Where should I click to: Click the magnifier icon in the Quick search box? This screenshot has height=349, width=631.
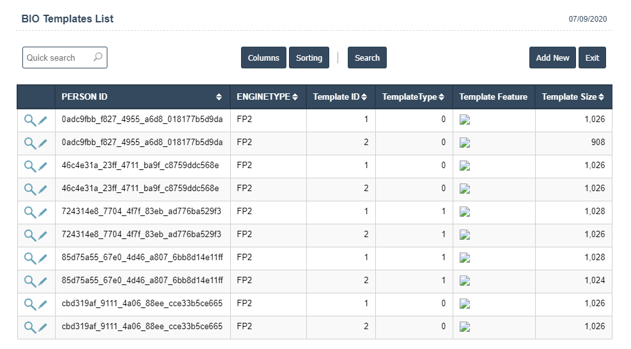coord(98,57)
